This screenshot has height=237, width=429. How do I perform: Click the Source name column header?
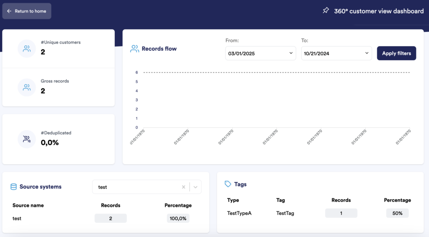28,205
